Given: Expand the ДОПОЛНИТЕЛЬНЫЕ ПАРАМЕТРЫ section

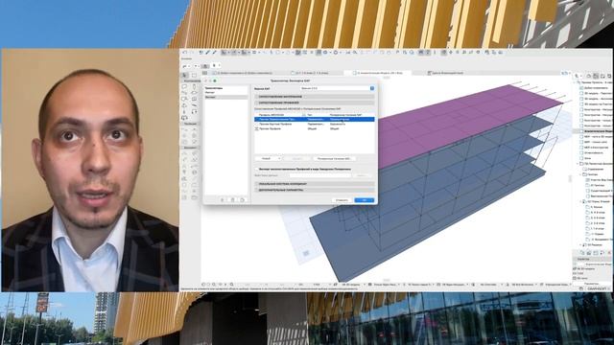Looking at the screenshot, I should (x=314, y=190).
